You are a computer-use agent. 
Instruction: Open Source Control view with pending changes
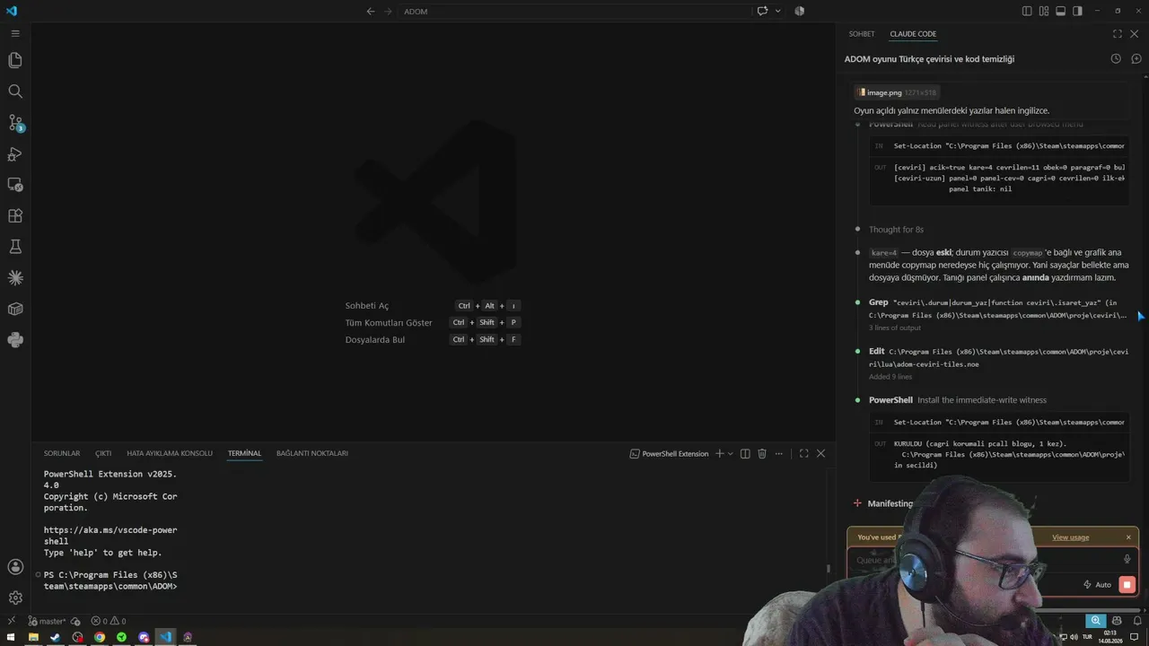pyautogui.click(x=15, y=123)
